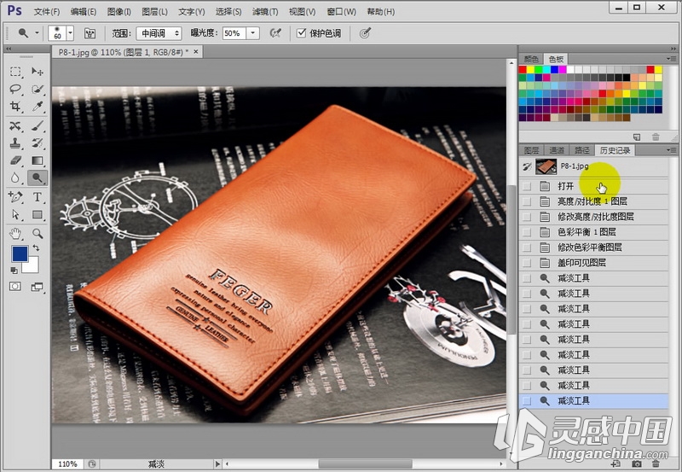Select the Lasso tool
The width and height of the screenshot is (682, 472).
tap(15, 90)
